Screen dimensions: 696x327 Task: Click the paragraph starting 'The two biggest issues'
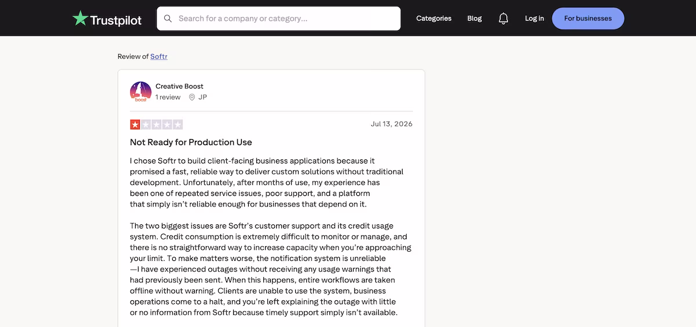pyautogui.click(x=270, y=269)
